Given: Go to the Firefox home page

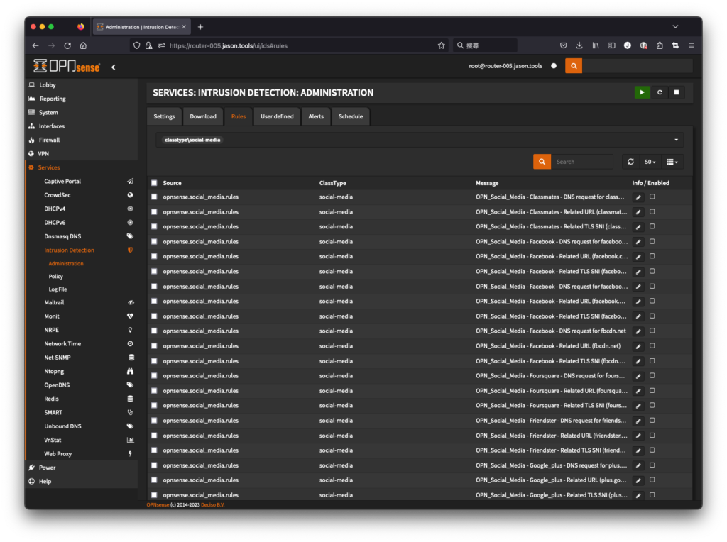Looking at the screenshot, I should click(84, 45).
